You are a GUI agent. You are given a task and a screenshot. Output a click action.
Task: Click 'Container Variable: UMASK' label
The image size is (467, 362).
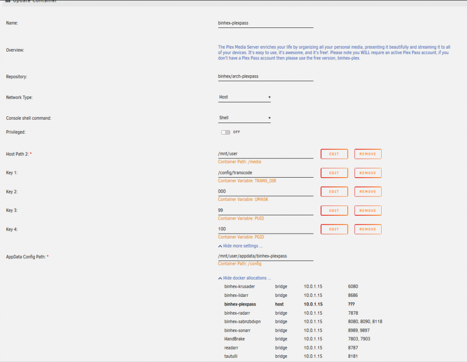(x=243, y=200)
